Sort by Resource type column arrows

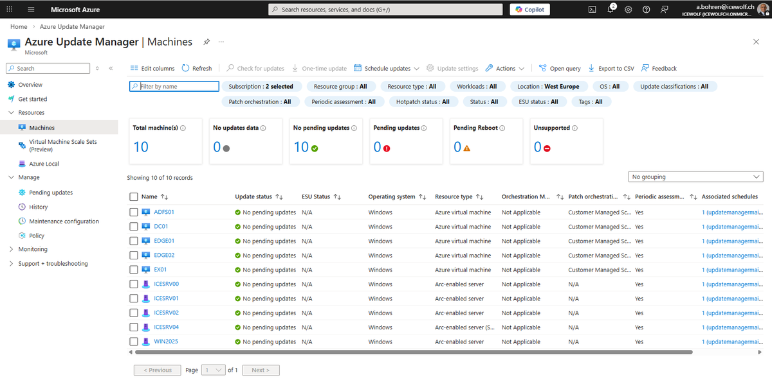point(479,197)
